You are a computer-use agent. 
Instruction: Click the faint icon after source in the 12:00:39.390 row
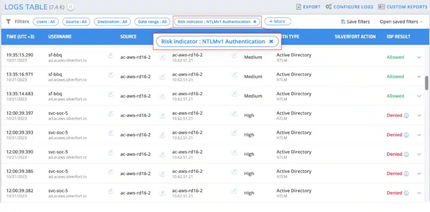click(163, 154)
